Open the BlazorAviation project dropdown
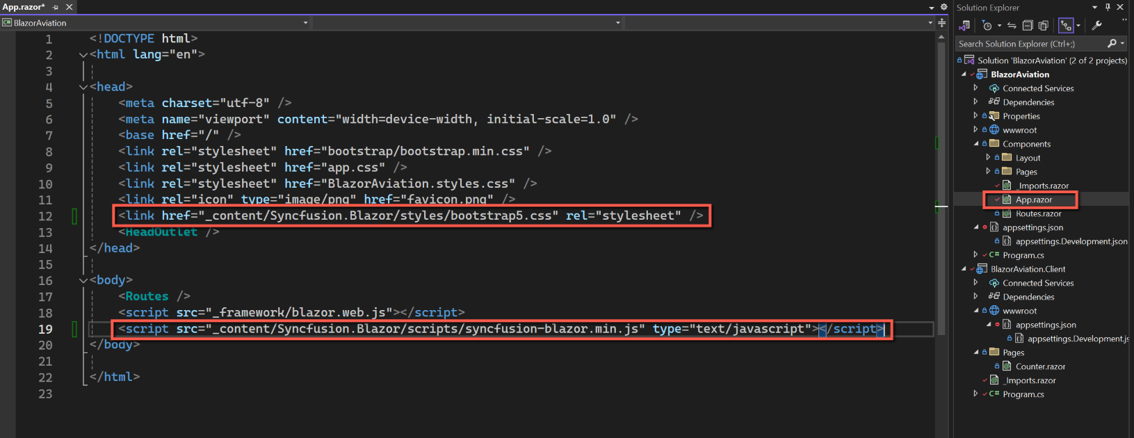Image resolution: width=1134 pixels, height=438 pixels. (160, 23)
